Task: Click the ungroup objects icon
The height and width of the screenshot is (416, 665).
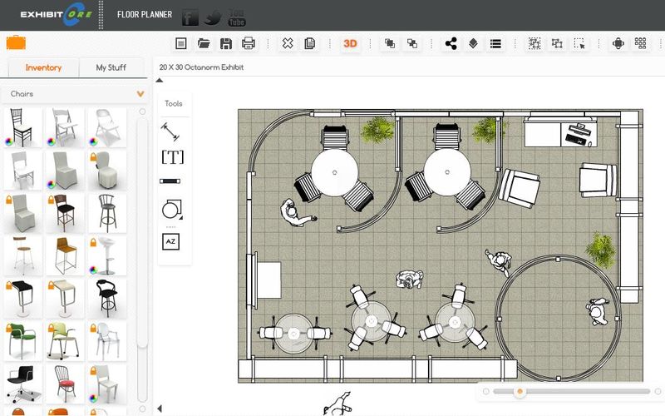Action: coord(557,43)
